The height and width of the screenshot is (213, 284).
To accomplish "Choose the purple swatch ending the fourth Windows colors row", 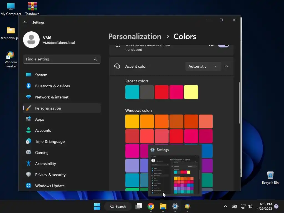I will 207,166.
